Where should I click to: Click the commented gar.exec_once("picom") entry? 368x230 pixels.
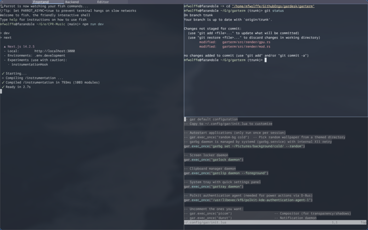click(208, 213)
